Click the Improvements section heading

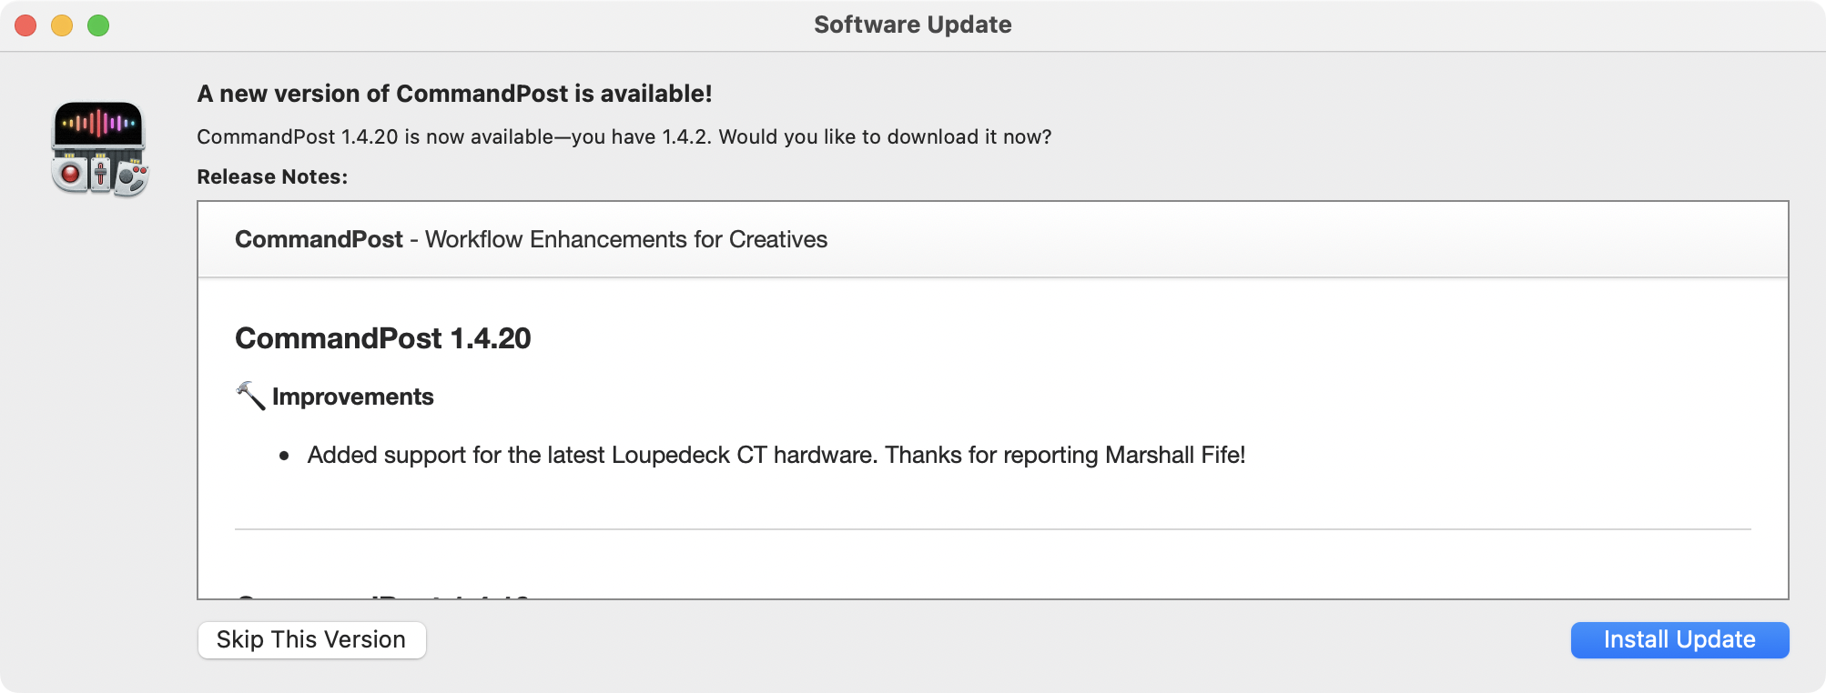352,397
